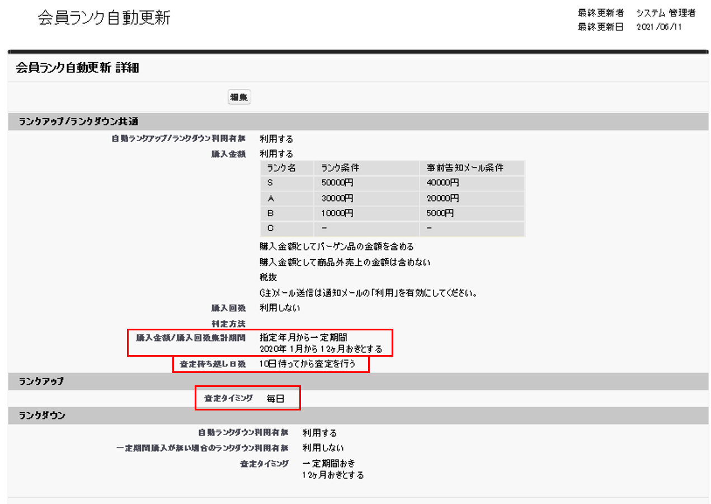Click the 購入金額/購入回数集計期間 field label
This screenshot has width=711, height=504.
point(191,338)
